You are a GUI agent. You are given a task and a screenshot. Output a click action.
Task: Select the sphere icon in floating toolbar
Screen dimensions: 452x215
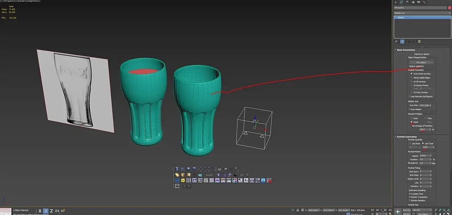pos(188,169)
